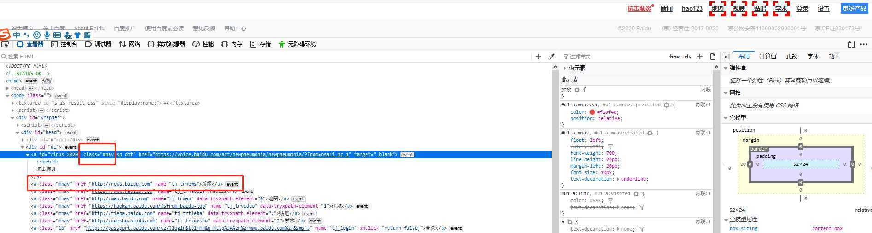Image resolution: width=872 pixels, height=233 pixels.
Task: Activate the element picker tool
Action: [x=5, y=44]
